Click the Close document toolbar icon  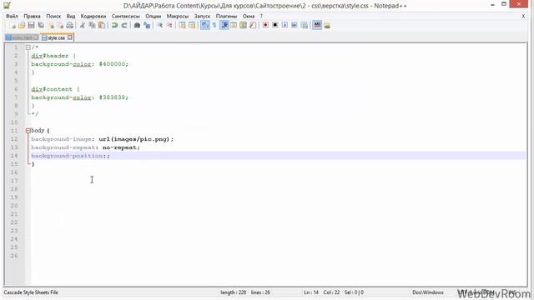pyautogui.click(x=51, y=25)
